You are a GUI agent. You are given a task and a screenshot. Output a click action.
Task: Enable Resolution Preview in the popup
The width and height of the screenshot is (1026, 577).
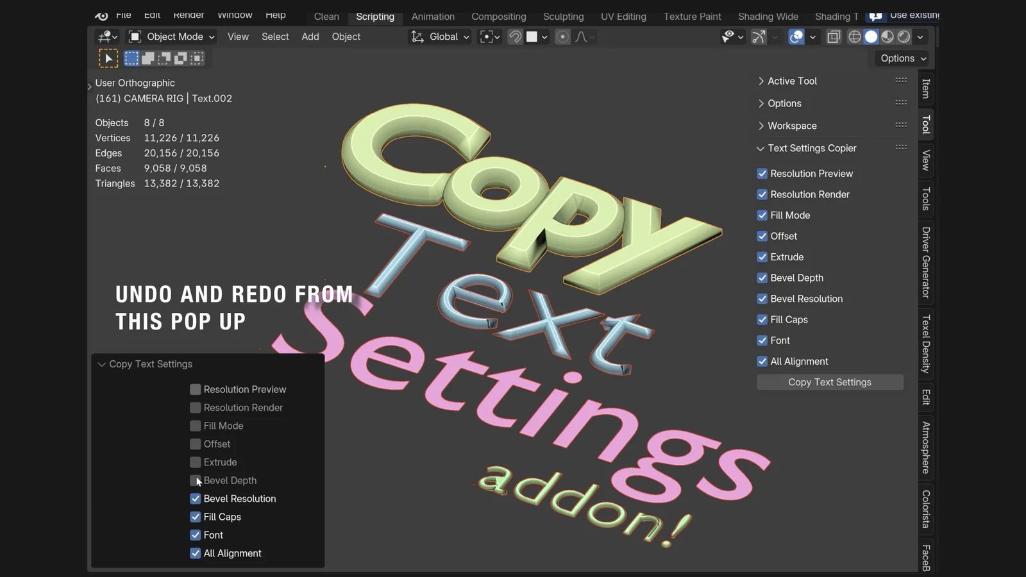[195, 389]
